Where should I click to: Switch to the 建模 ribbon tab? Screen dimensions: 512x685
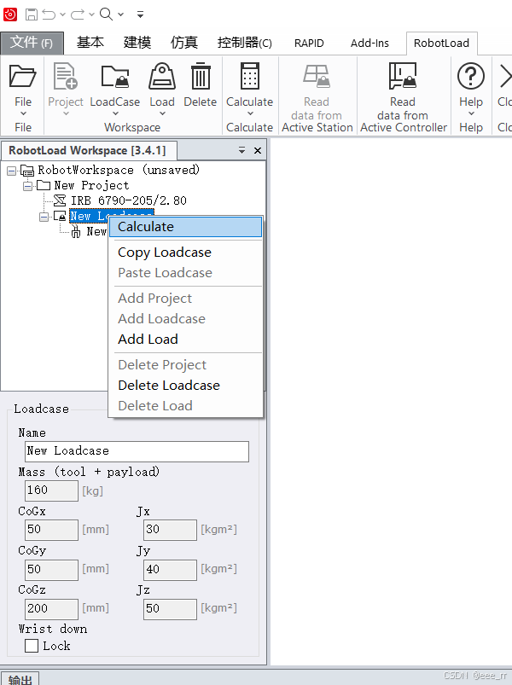pyautogui.click(x=137, y=43)
